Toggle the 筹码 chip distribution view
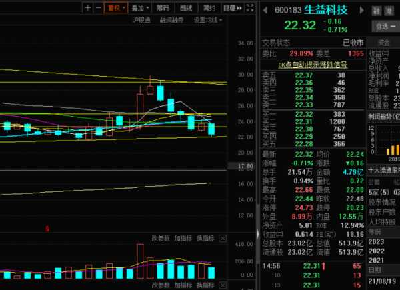400x290 pixels. (x=163, y=8)
